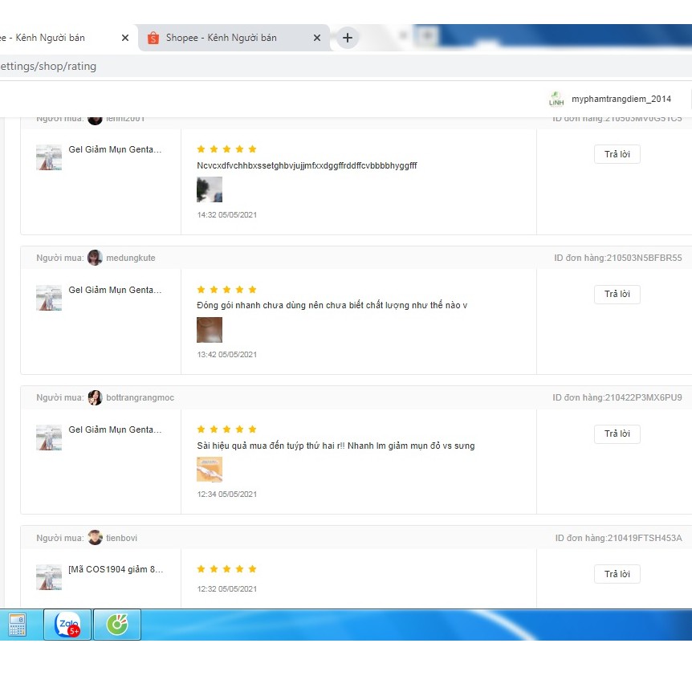The width and height of the screenshot is (692, 692).
Task: Click the five-star rating in bottrangrangmoc's review
Action: [227, 429]
